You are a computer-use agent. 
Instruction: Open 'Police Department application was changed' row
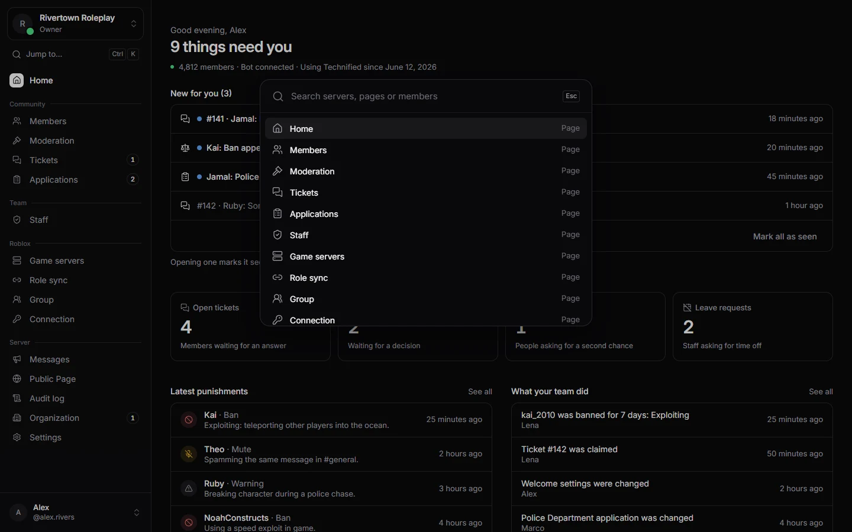pyautogui.click(x=672, y=519)
